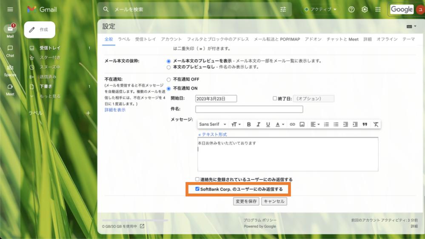The width and height of the screenshot is (425, 239).
Task: Remove formatting from message
Action: point(376,124)
